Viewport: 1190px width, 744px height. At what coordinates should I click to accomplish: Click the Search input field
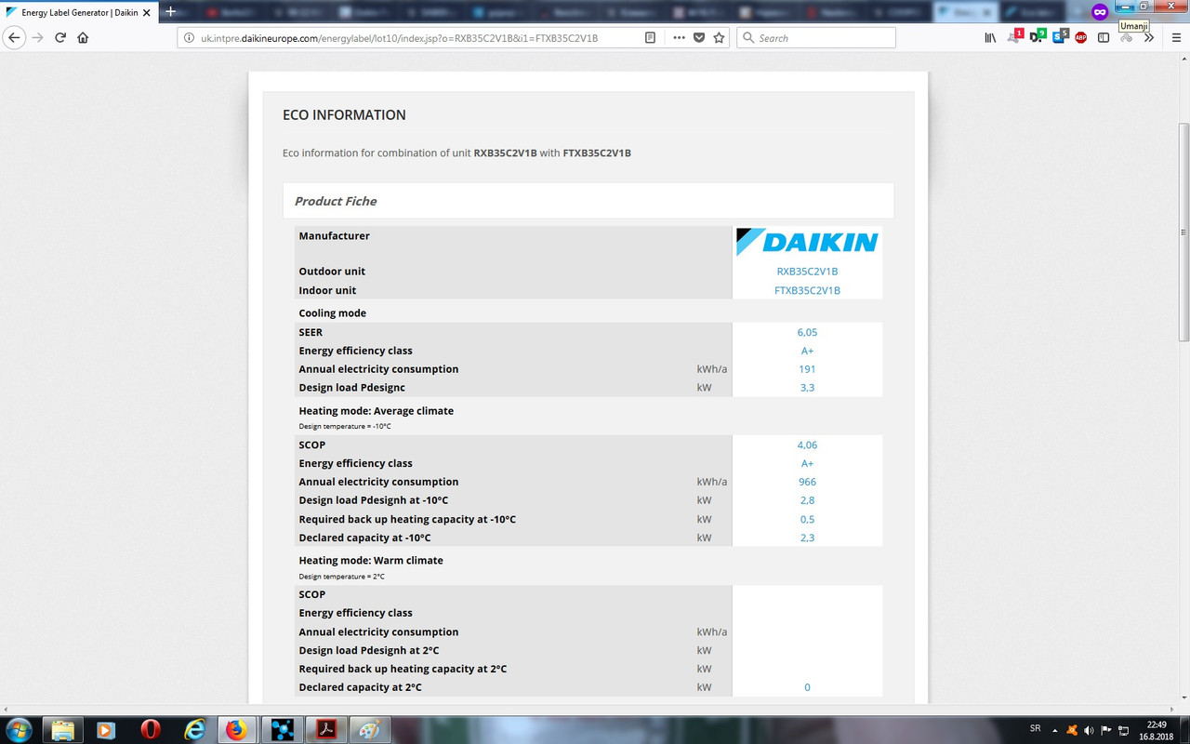coord(816,38)
